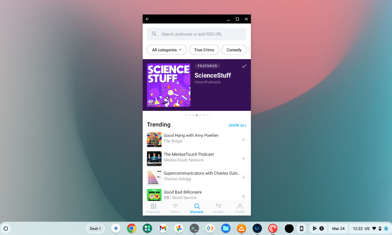Open Phone Hub from the shelf
392x235 pixels.
(x=301, y=228)
